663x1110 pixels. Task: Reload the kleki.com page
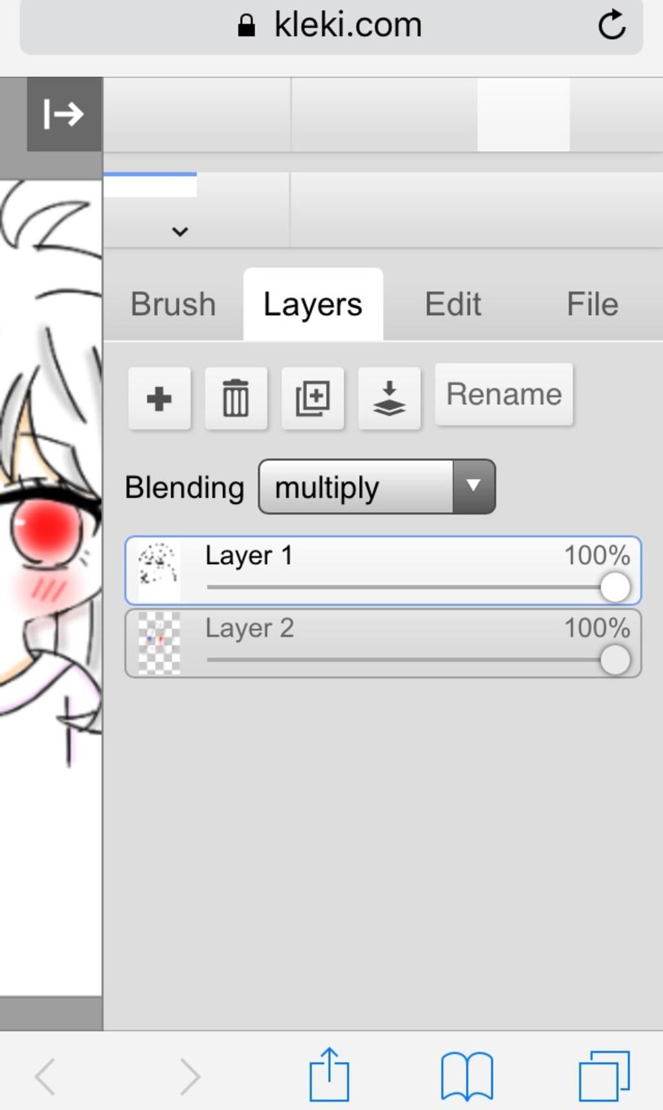611,25
